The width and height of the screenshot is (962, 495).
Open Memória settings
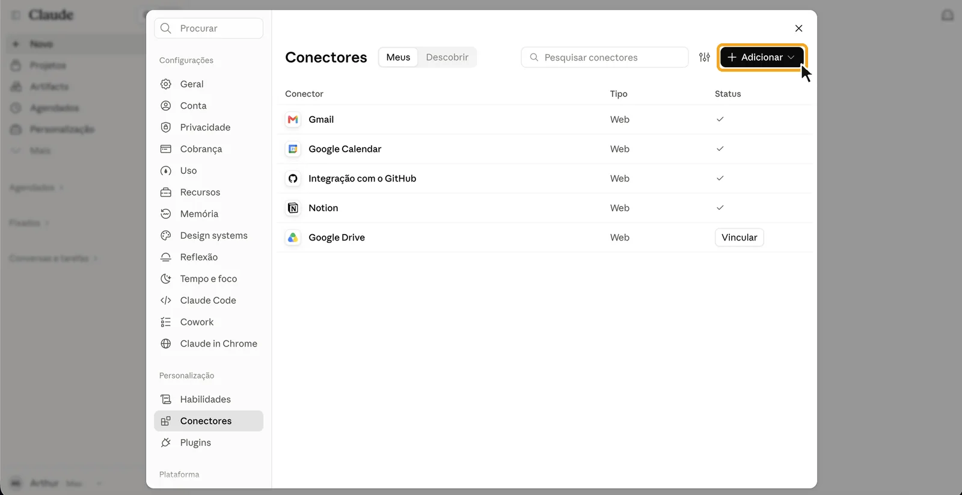[209, 214]
